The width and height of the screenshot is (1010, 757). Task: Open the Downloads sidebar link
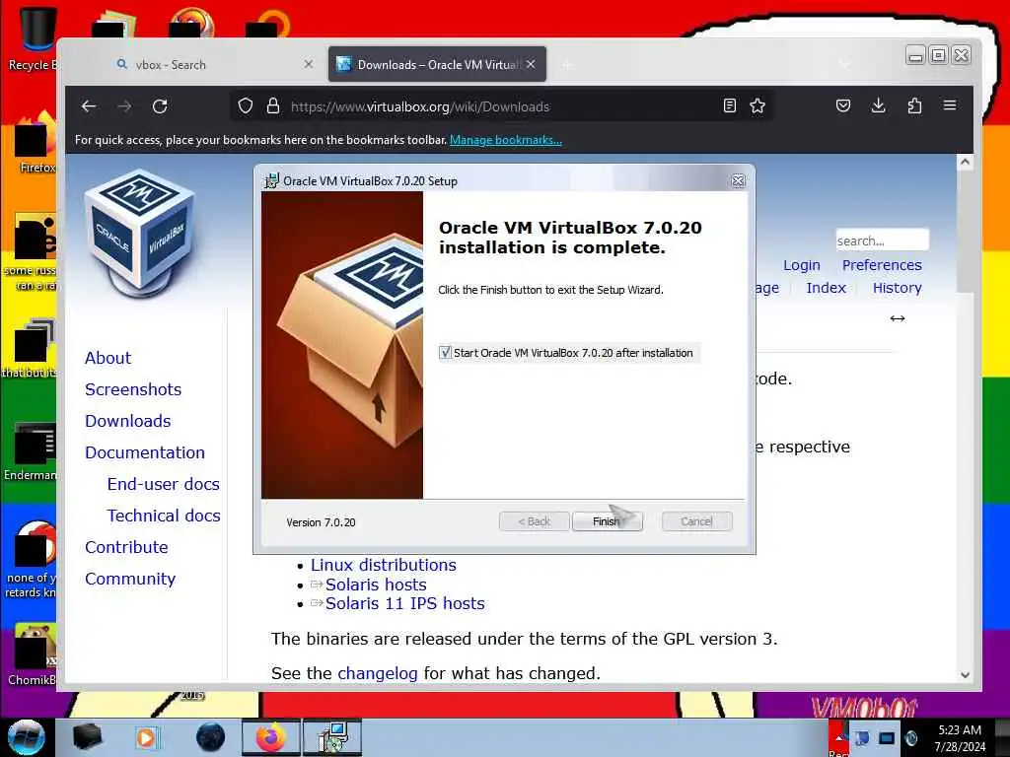(128, 421)
